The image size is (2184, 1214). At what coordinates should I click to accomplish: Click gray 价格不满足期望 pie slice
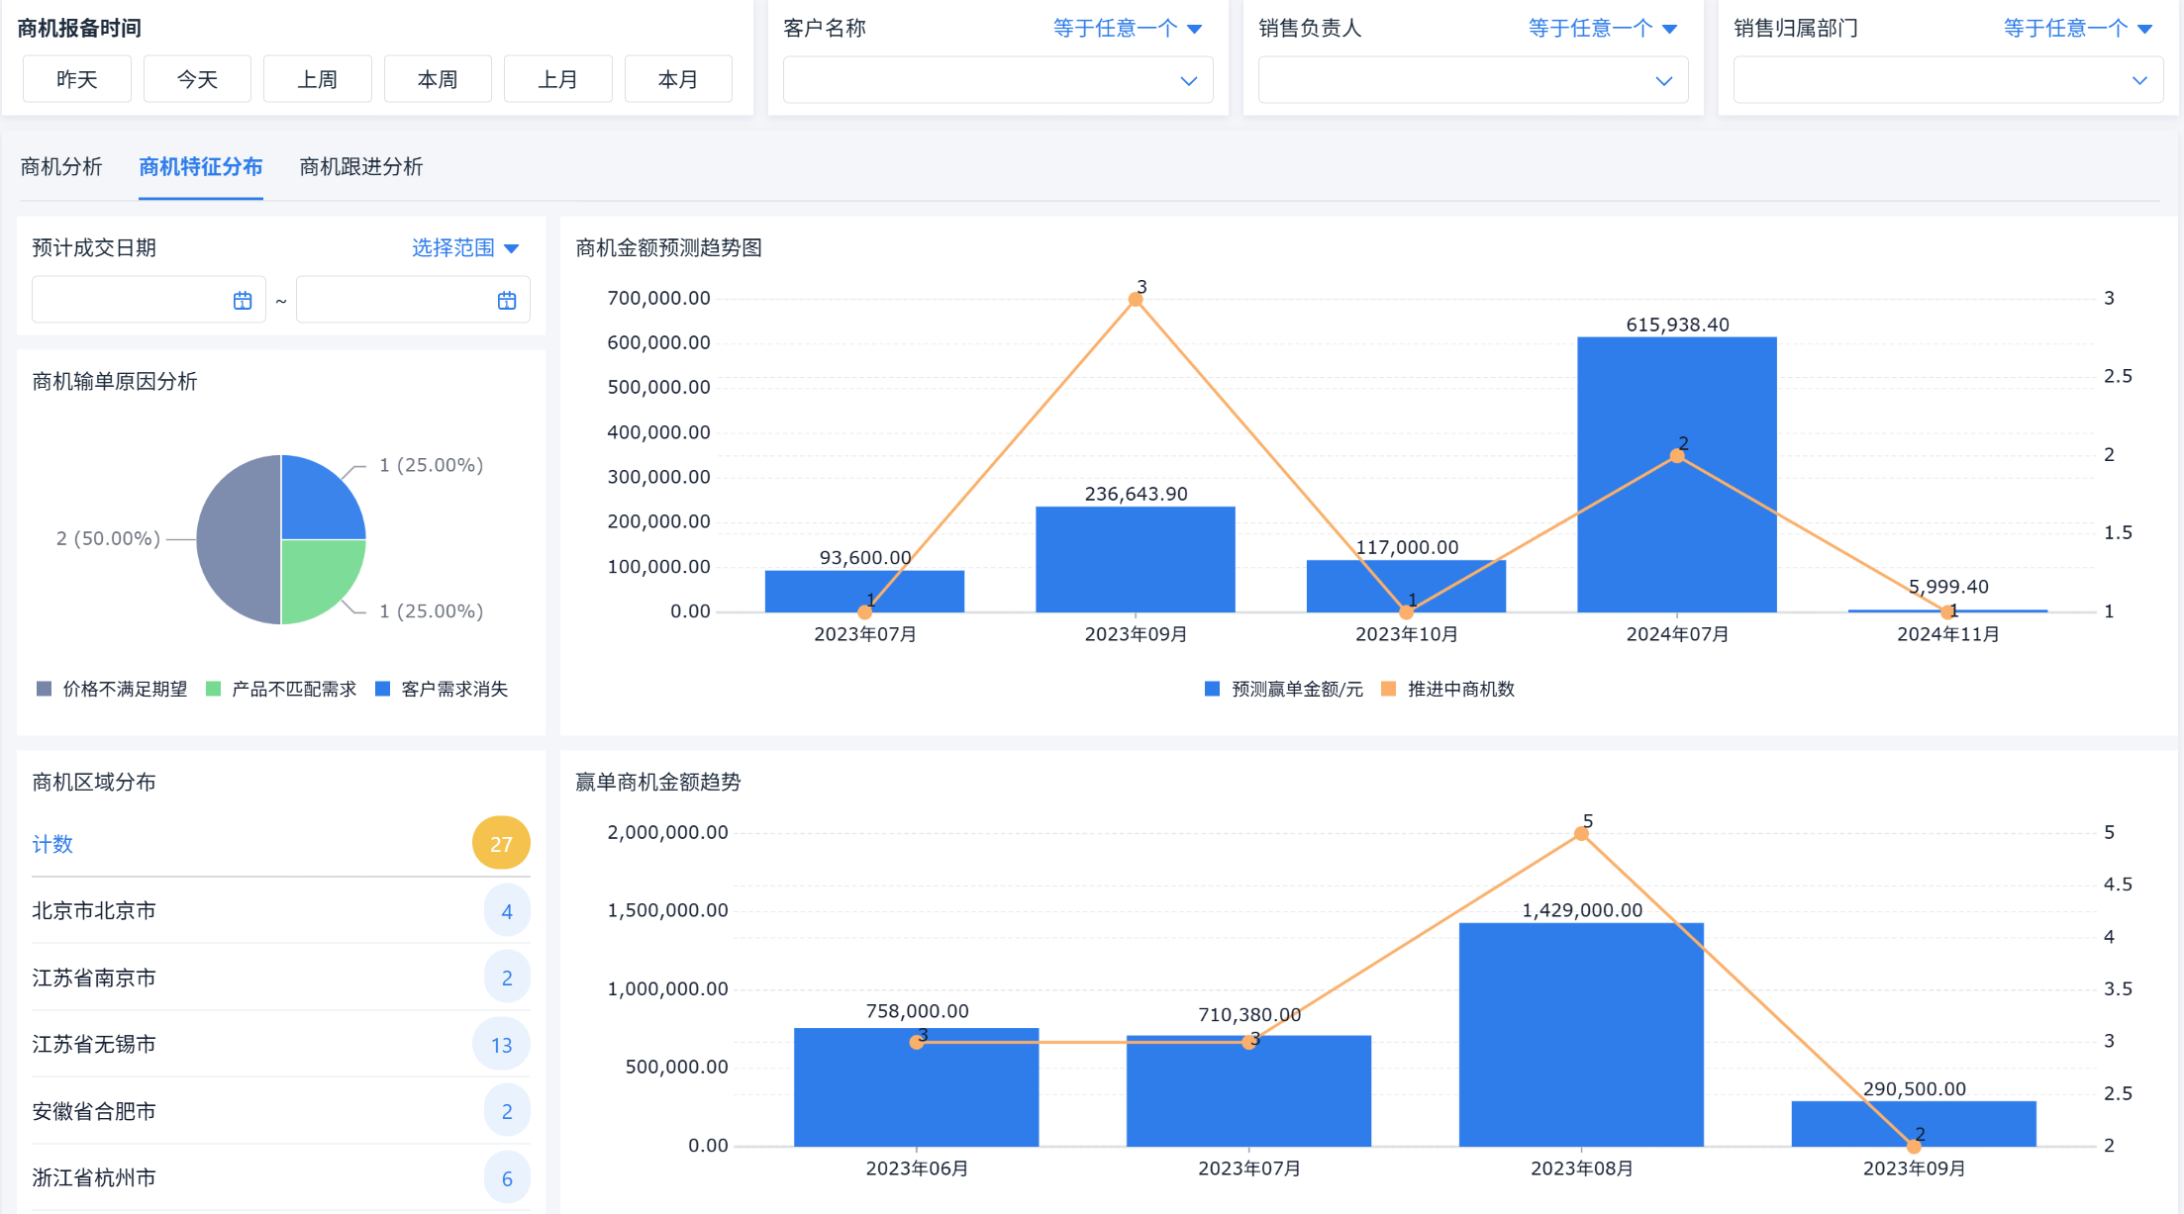236,539
